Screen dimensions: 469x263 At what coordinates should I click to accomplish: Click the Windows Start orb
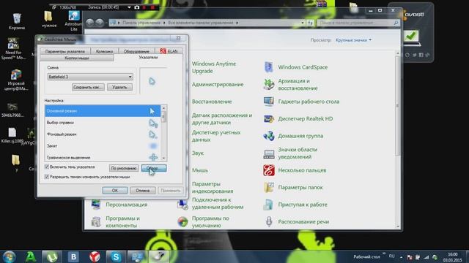pyautogui.click(x=9, y=256)
